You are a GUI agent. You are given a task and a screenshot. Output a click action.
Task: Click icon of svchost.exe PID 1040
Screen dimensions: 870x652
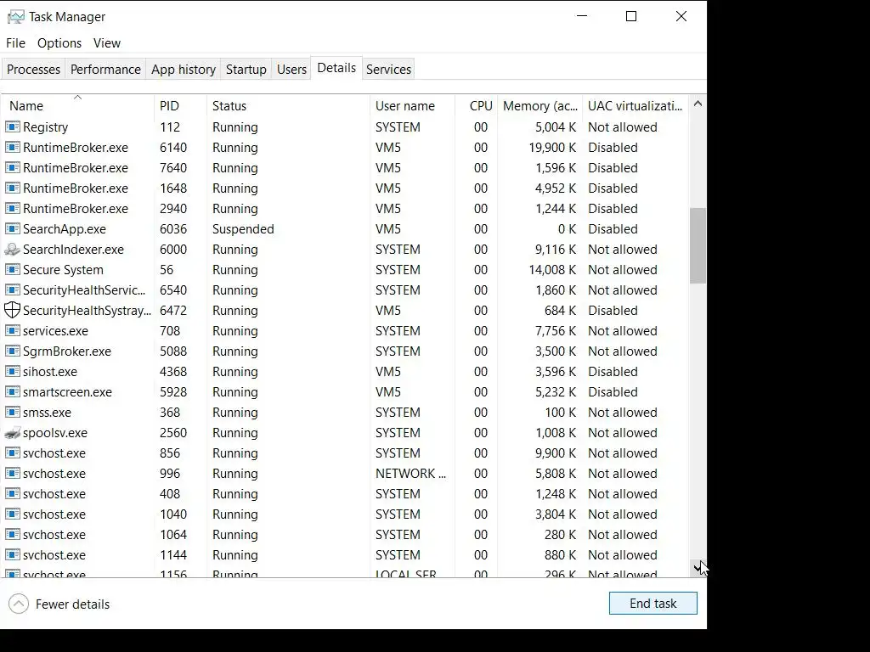click(x=13, y=514)
